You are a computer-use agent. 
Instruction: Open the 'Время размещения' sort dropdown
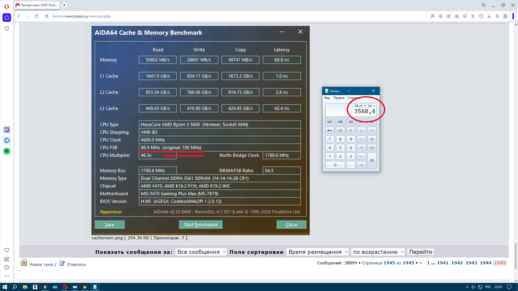[x=318, y=252]
